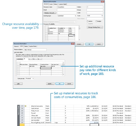Click scrollbar thumb of Resource Availability table

pyautogui.click(x=79, y=28)
